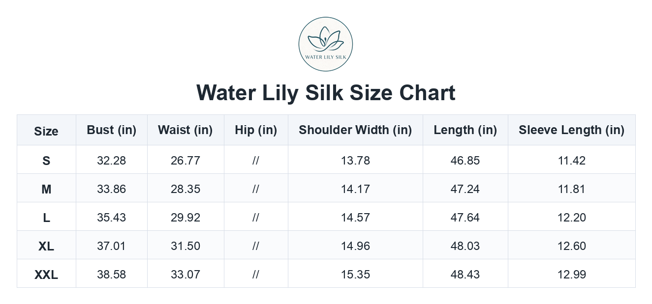
Task: Click the Hip (in) column header
Action: [x=256, y=130]
